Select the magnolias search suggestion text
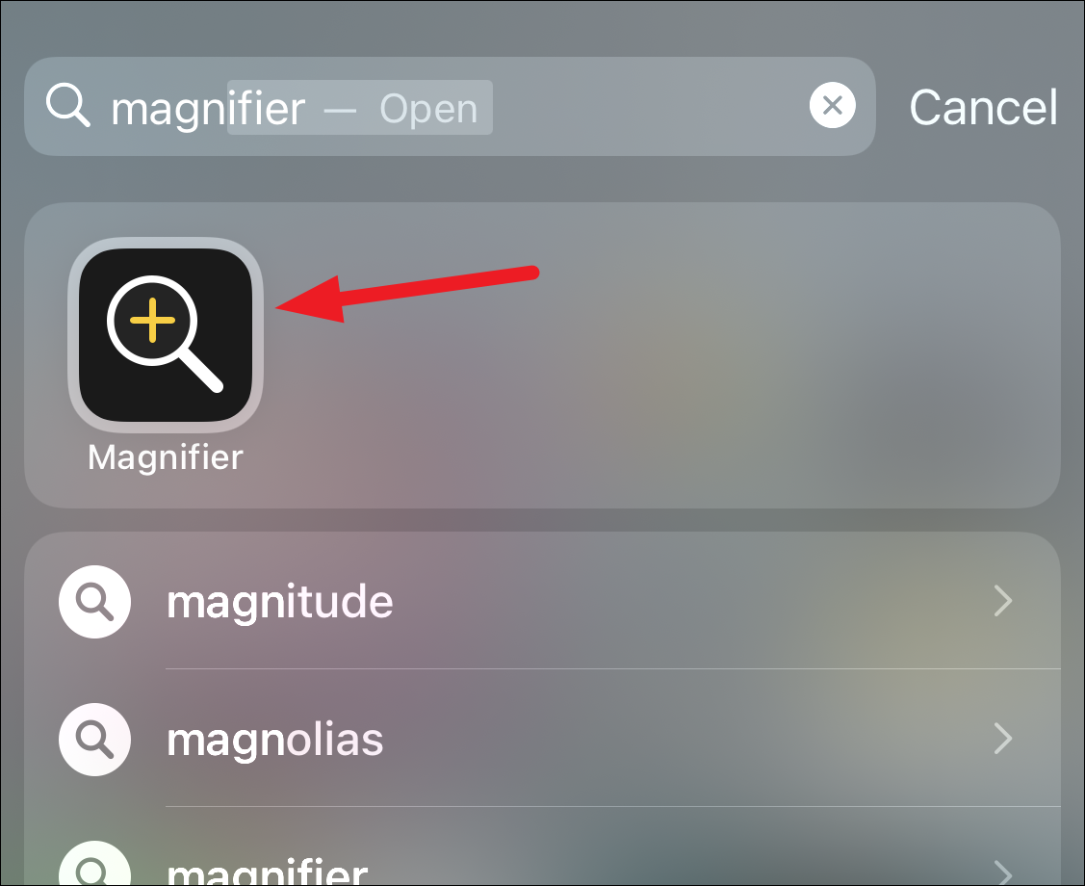Screen dimensions: 1085x886 tap(274, 740)
